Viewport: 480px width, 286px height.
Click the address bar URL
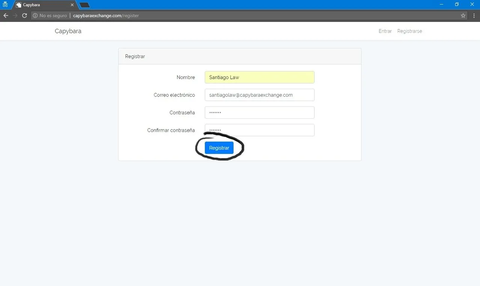pyautogui.click(x=106, y=16)
